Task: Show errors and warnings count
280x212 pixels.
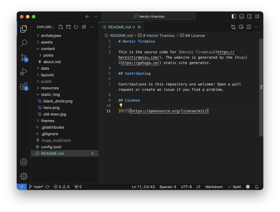Action: [x=62, y=187]
